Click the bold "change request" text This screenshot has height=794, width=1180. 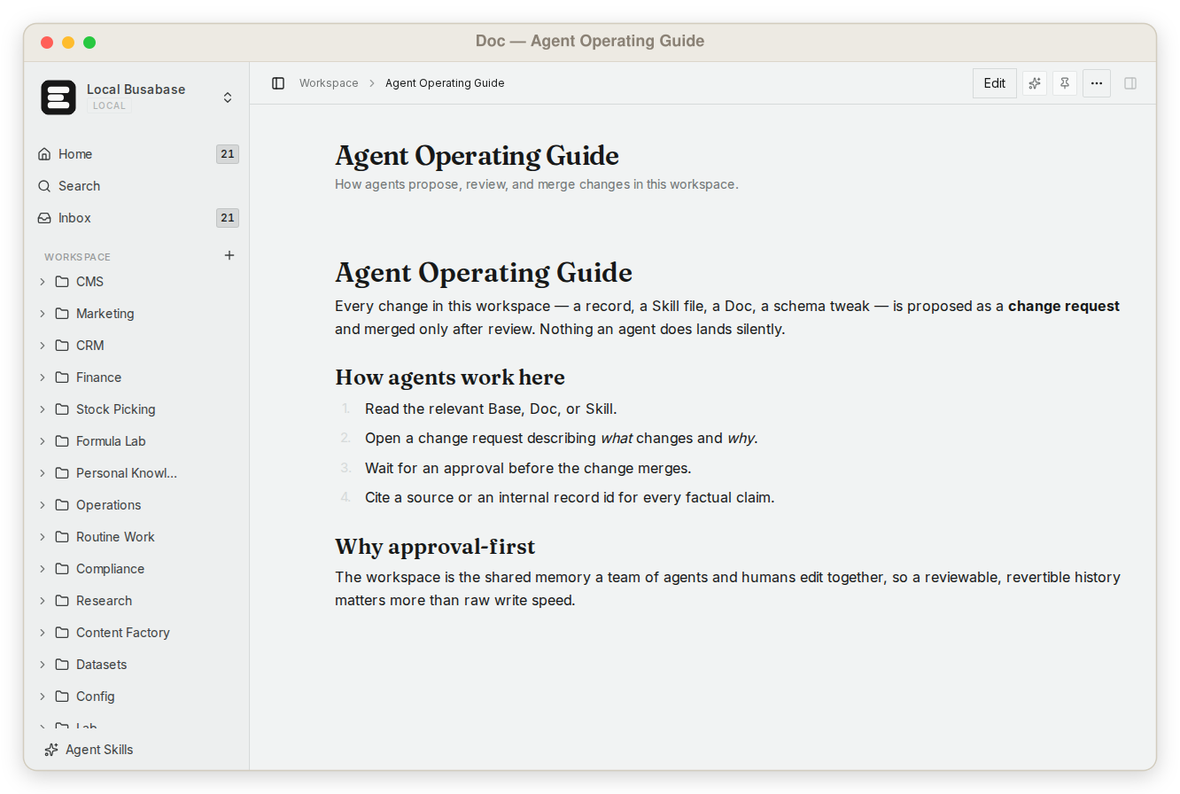(x=1064, y=307)
